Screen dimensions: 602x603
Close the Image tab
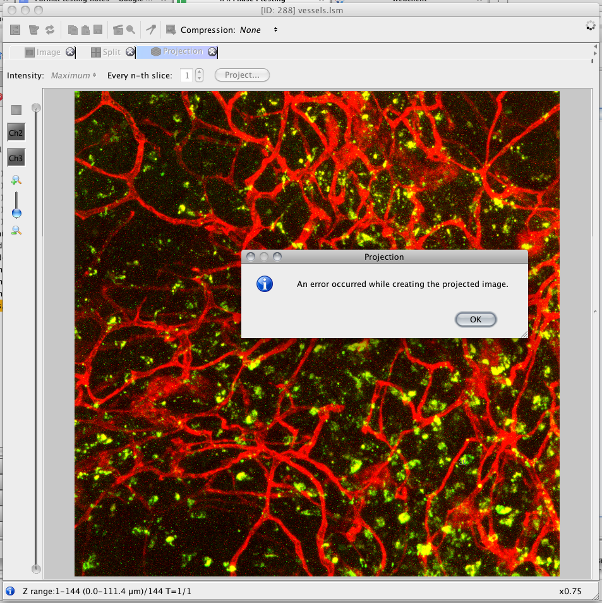pos(70,52)
